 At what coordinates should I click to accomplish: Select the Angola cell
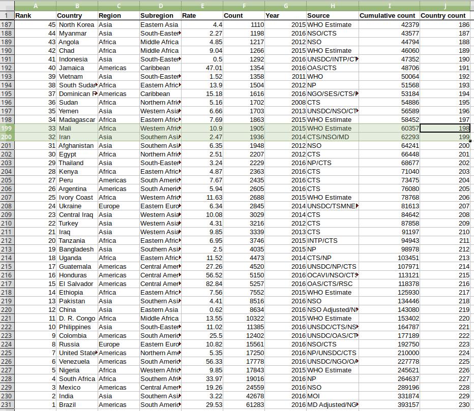coord(77,42)
